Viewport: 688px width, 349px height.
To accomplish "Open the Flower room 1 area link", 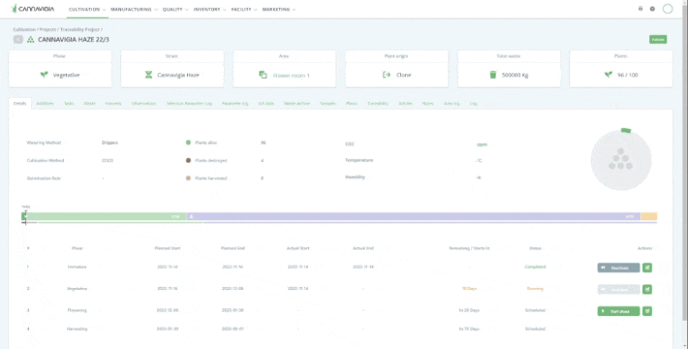I will tap(292, 76).
